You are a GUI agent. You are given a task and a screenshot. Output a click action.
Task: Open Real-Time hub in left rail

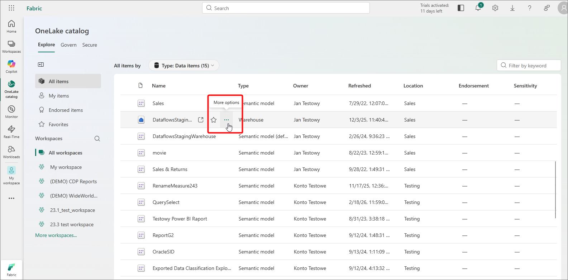pyautogui.click(x=11, y=132)
